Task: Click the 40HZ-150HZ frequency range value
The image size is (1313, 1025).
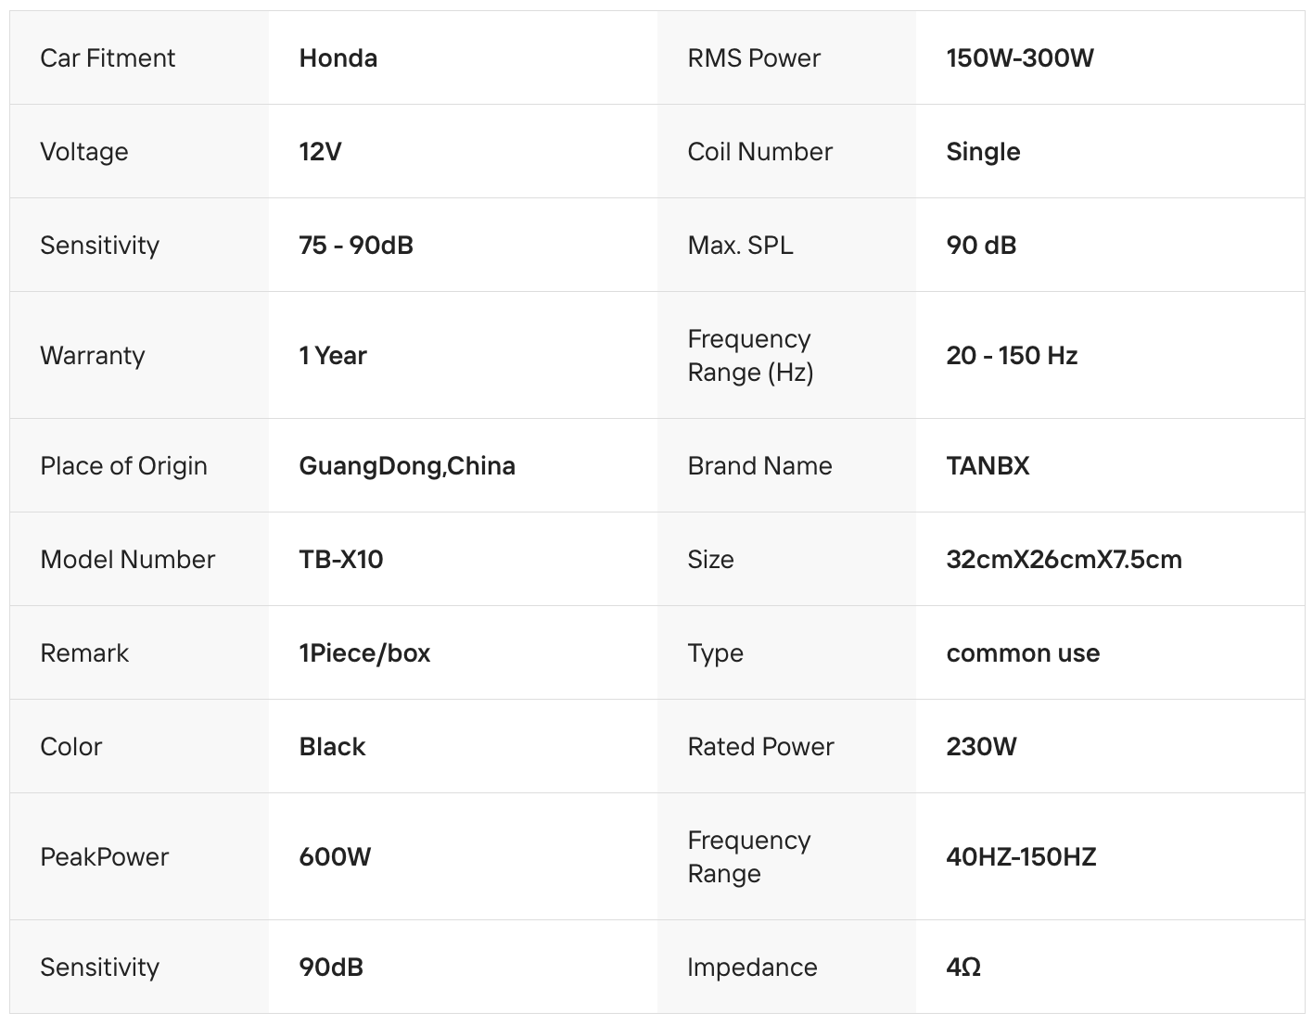Action: pos(1021,857)
